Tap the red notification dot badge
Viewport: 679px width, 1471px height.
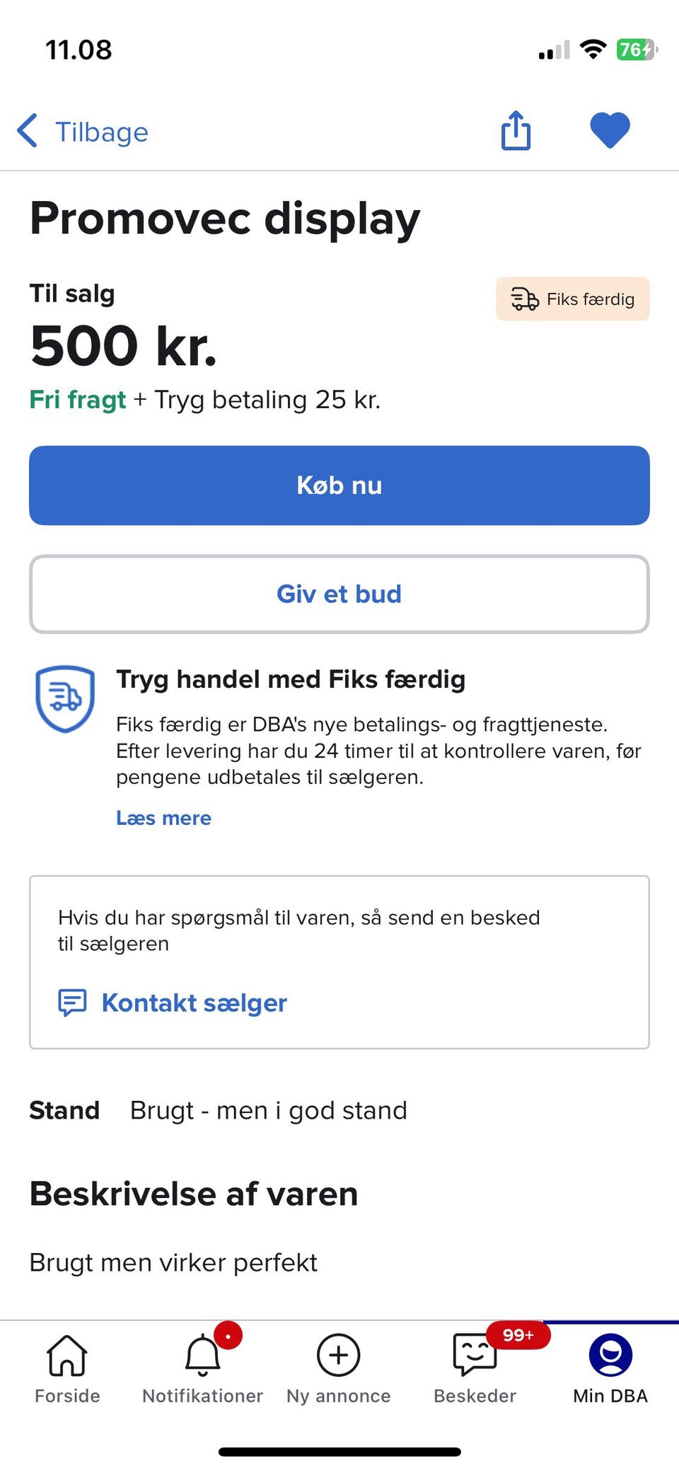[228, 1336]
